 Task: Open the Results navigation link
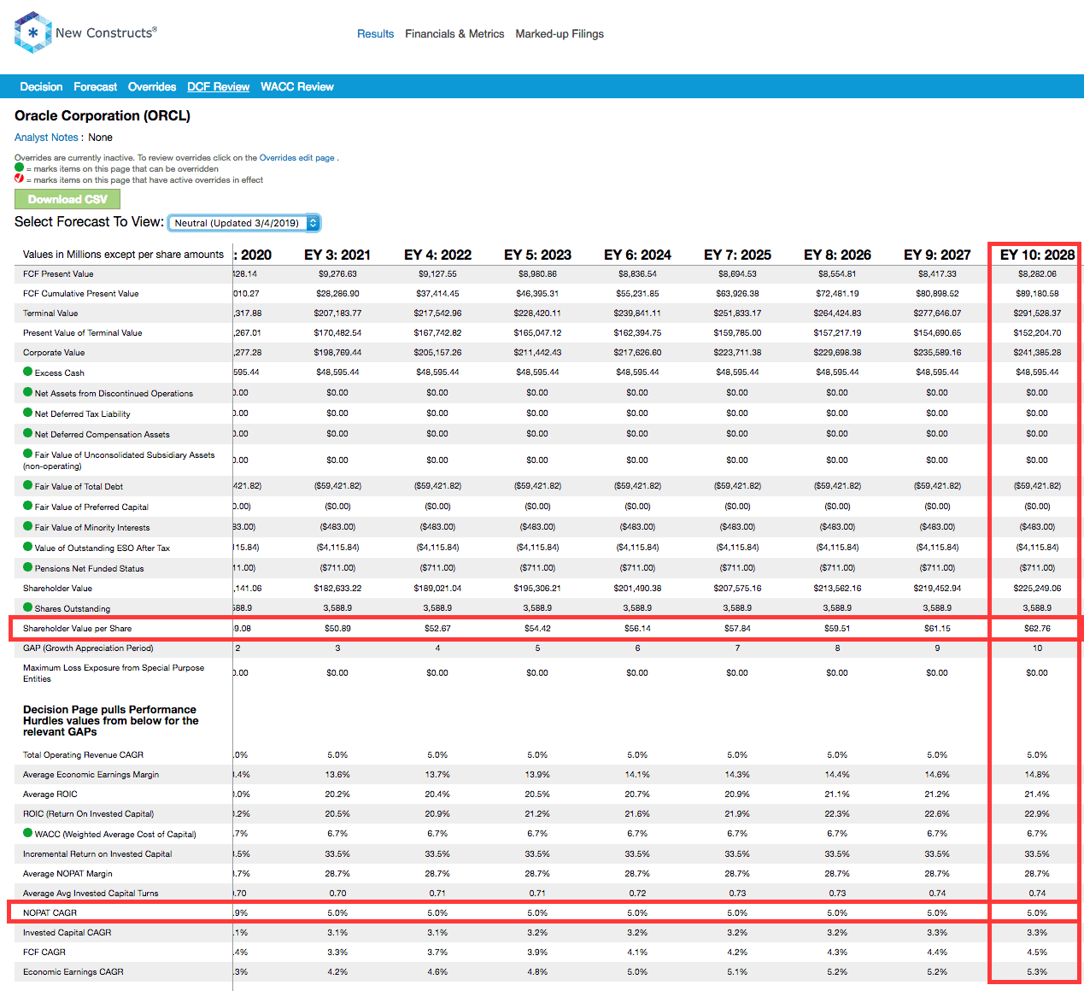coord(376,34)
